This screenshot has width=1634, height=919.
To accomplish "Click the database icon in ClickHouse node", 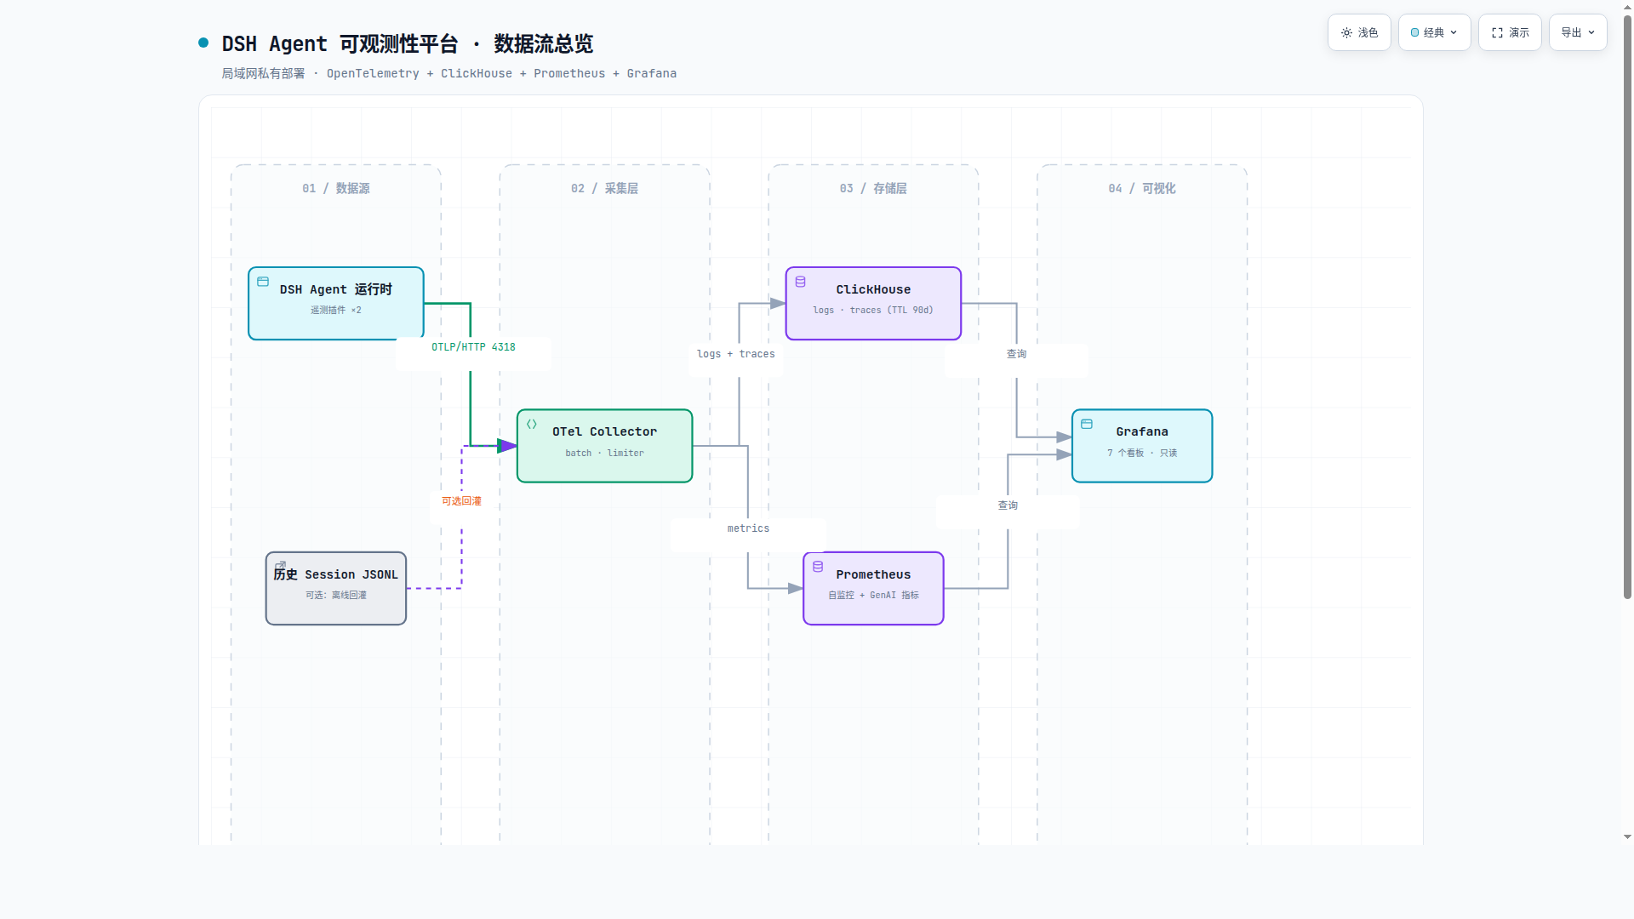I will [x=800, y=282].
